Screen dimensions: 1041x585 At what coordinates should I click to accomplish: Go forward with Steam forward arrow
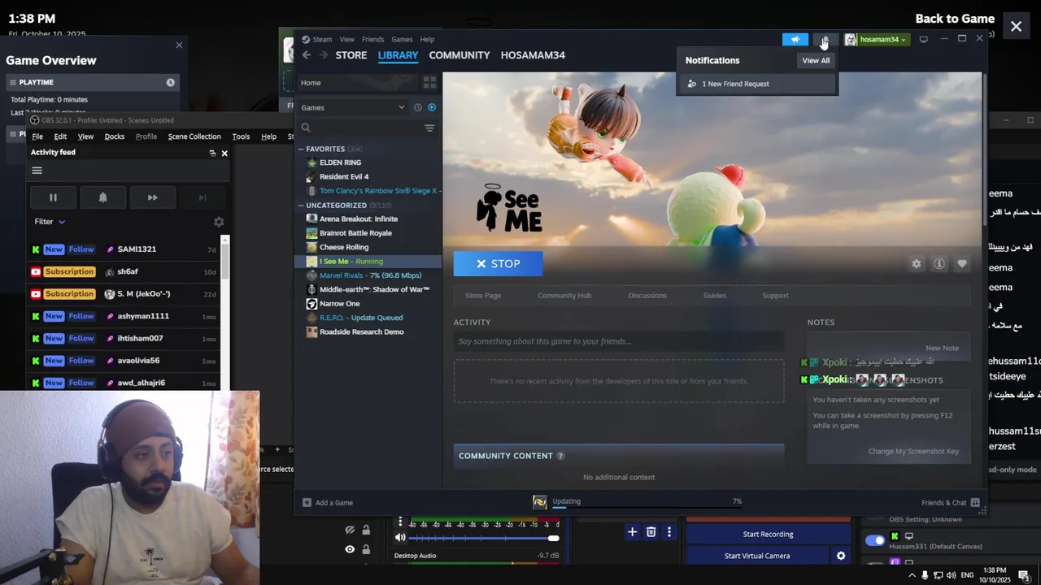(x=324, y=55)
